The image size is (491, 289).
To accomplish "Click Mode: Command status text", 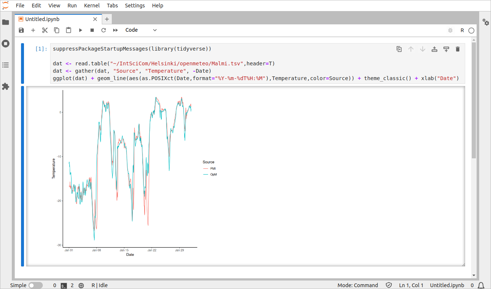I will (358, 285).
